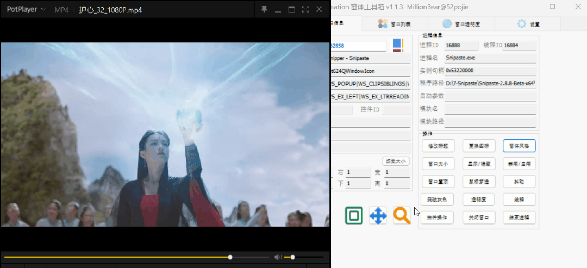This screenshot has height=268, width=587.
Task: Click the PotPlayer video frame
Action: coord(165,134)
